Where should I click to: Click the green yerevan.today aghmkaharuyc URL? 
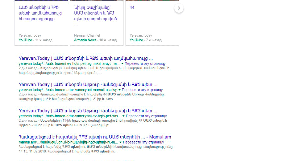(x=69, y=64)
